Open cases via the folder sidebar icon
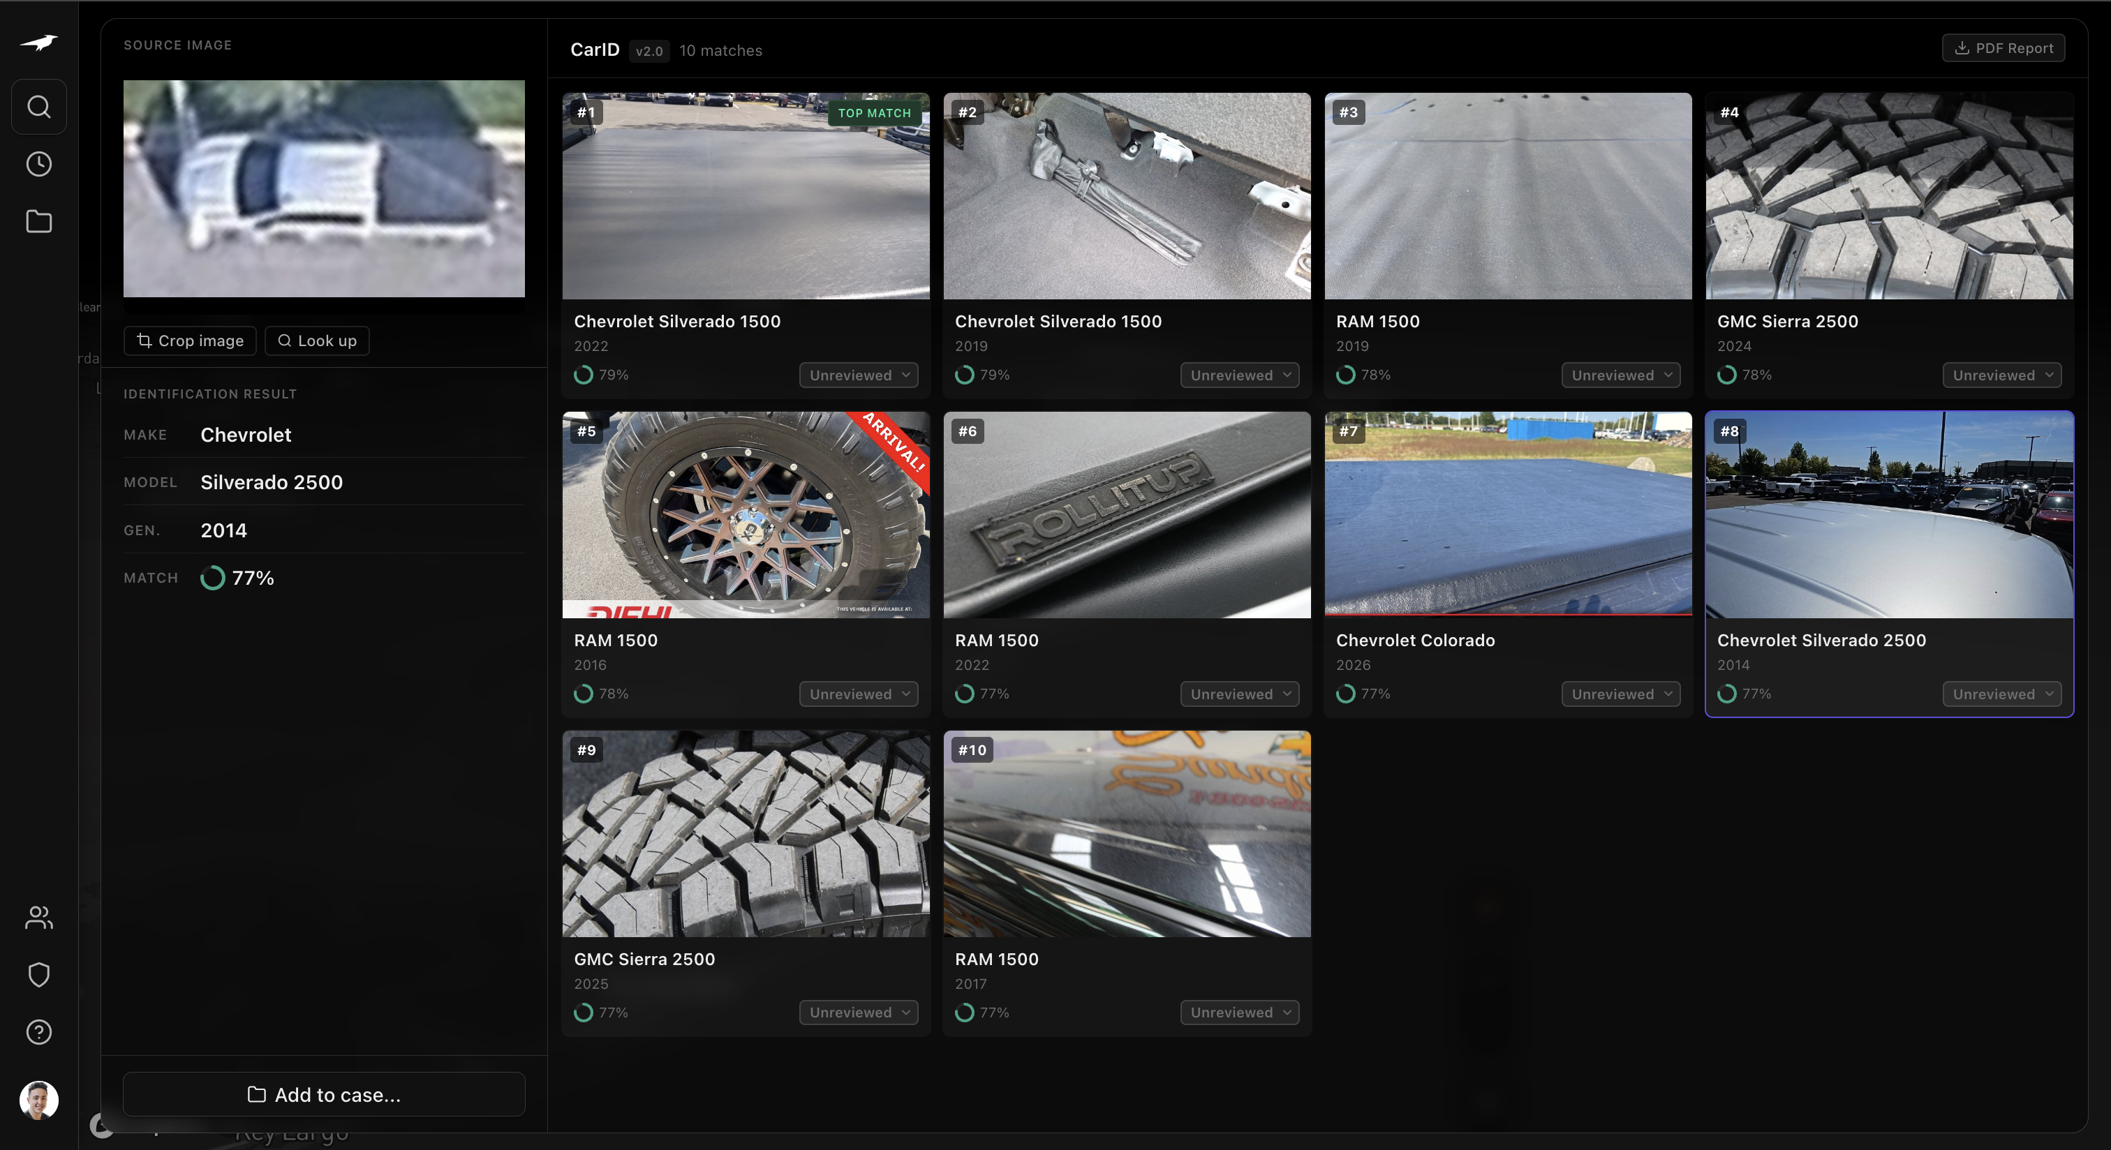 coord(38,221)
